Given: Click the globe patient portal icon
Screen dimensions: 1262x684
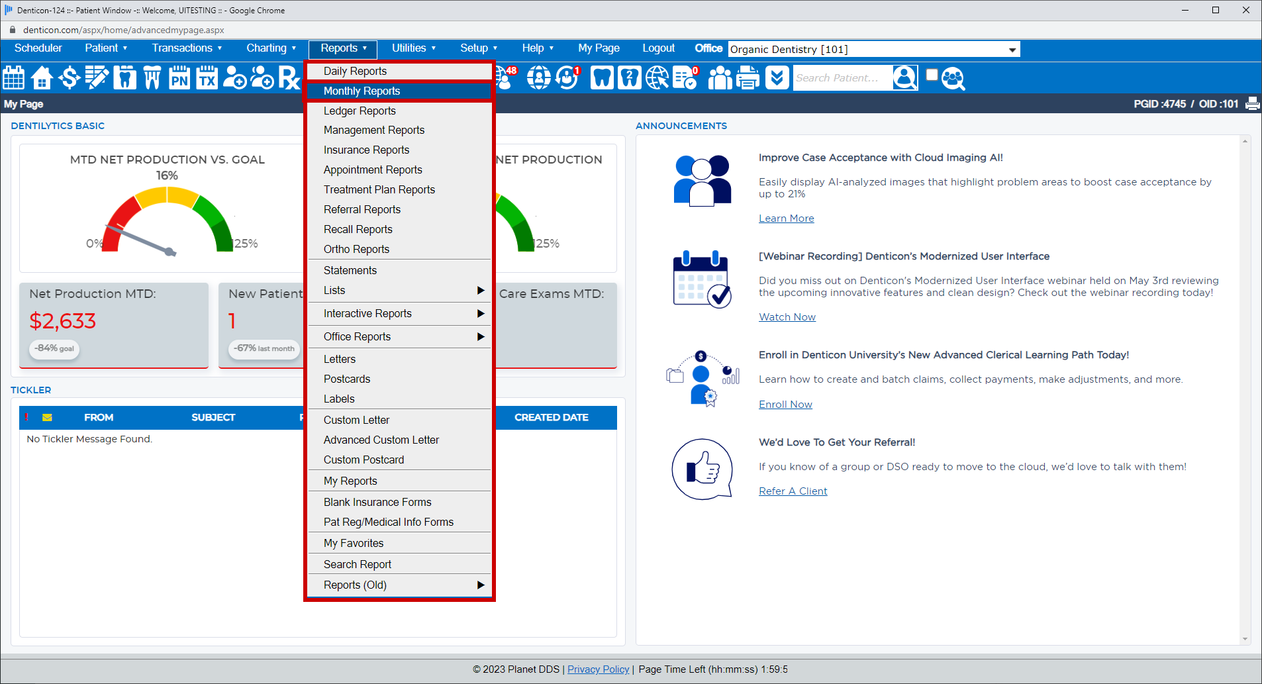Looking at the screenshot, I should (538, 77).
